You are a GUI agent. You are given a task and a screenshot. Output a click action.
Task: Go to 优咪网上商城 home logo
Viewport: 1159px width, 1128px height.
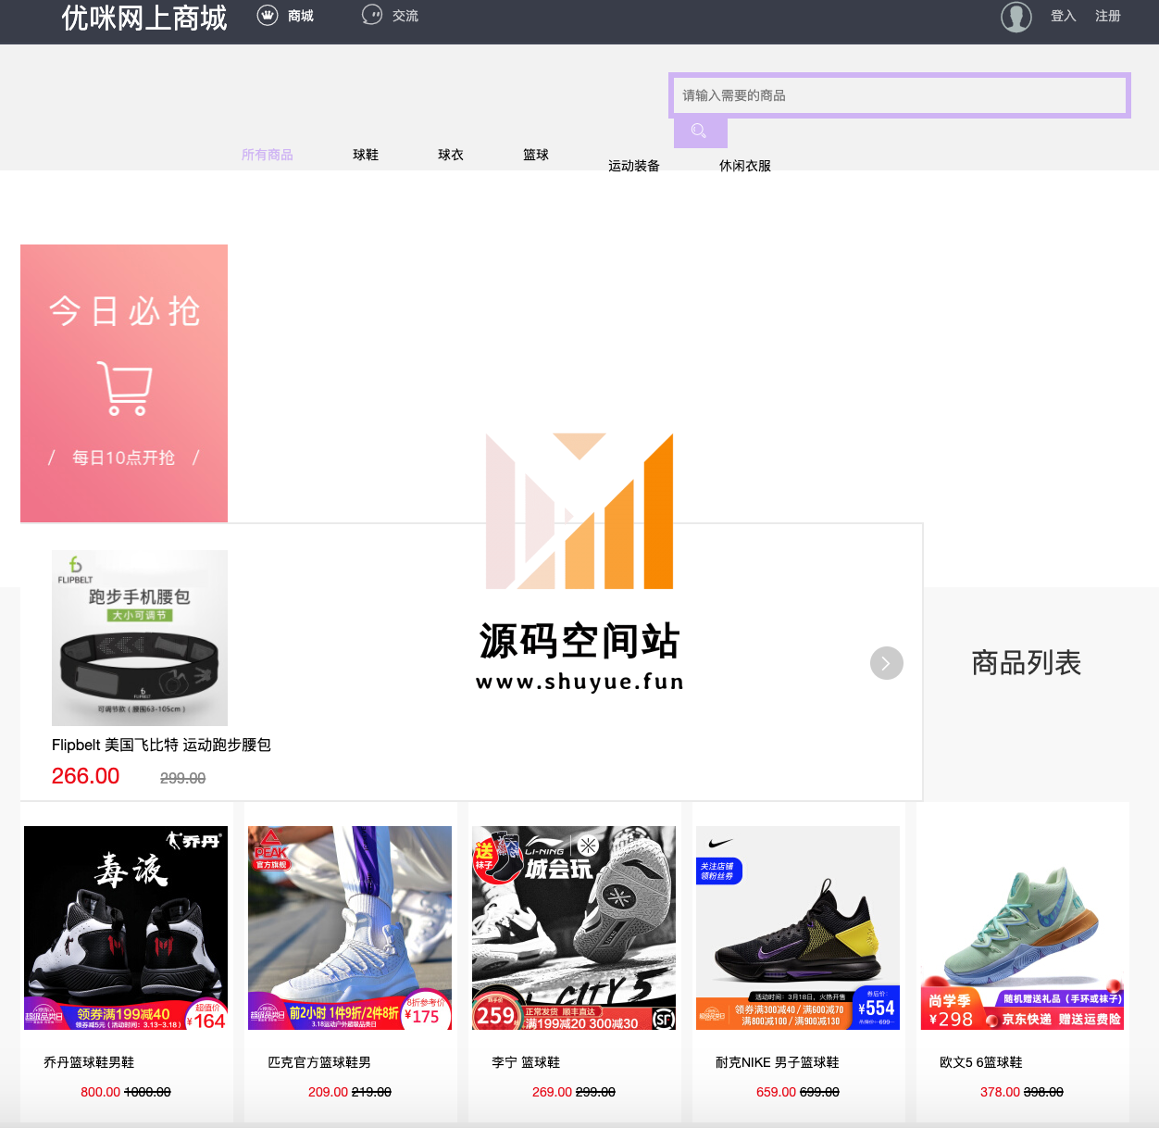pyautogui.click(x=144, y=18)
